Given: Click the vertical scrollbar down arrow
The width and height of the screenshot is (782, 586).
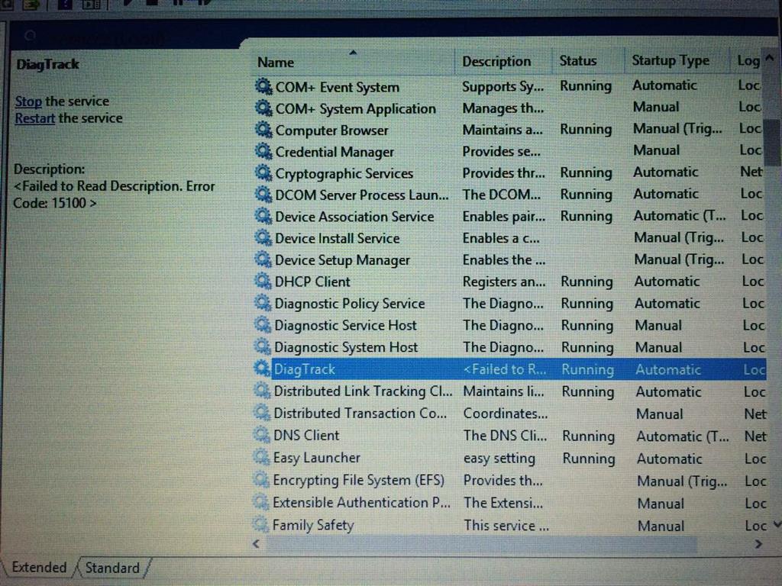Looking at the screenshot, I should pyautogui.click(x=776, y=524).
